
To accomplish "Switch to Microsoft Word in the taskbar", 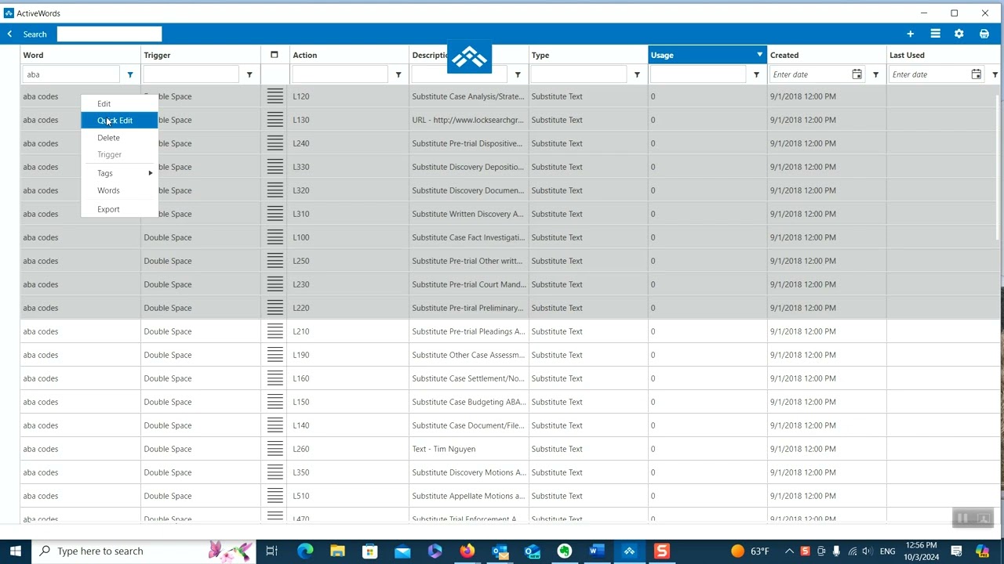I will (596, 551).
